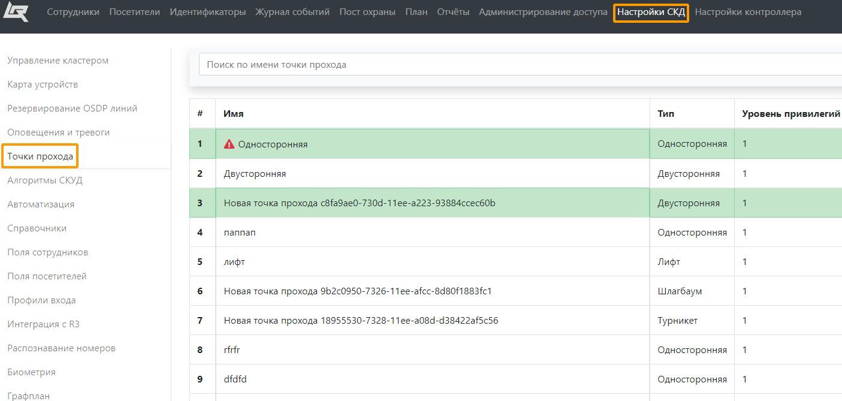Select the лифт access point row
Image resolution: width=842 pixels, height=401 pixels.
(234, 262)
